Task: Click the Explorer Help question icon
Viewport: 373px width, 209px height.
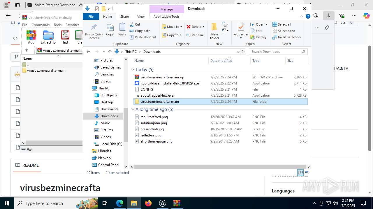Action: (x=308, y=17)
